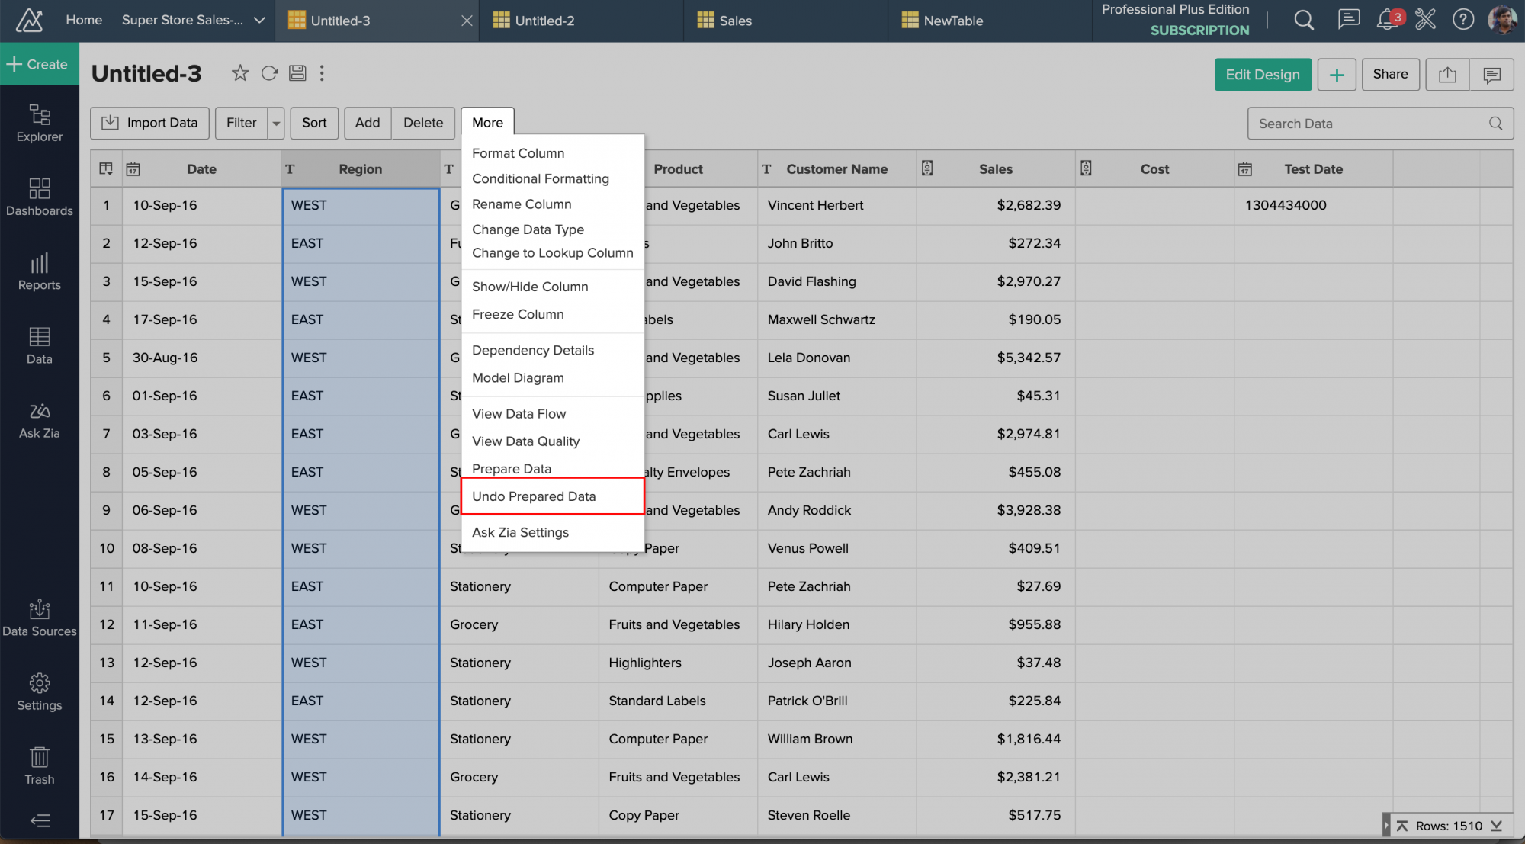This screenshot has height=844, width=1525.
Task: Open Ask Zia assistant icon
Action: click(x=40, y=420)
